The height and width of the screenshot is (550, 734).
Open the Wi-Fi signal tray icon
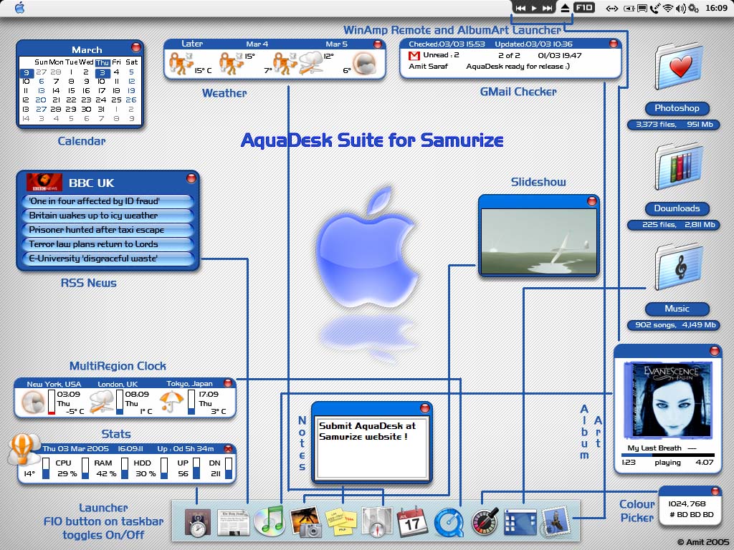click(x=668, y=8)
